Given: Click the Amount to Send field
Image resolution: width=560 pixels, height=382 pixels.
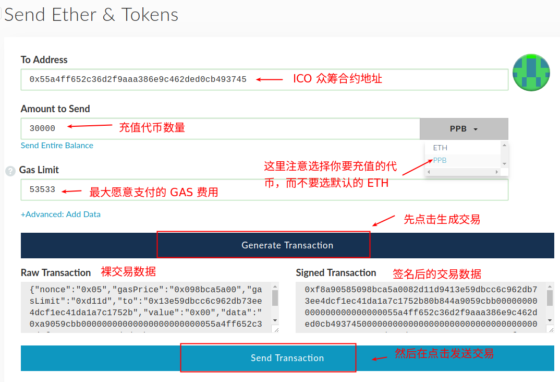Looking at the screenshot, I should [221, 129].
